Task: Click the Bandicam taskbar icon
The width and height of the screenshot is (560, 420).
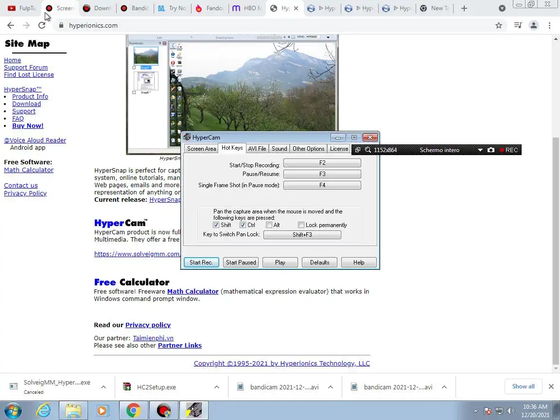Action: point(163,410)
